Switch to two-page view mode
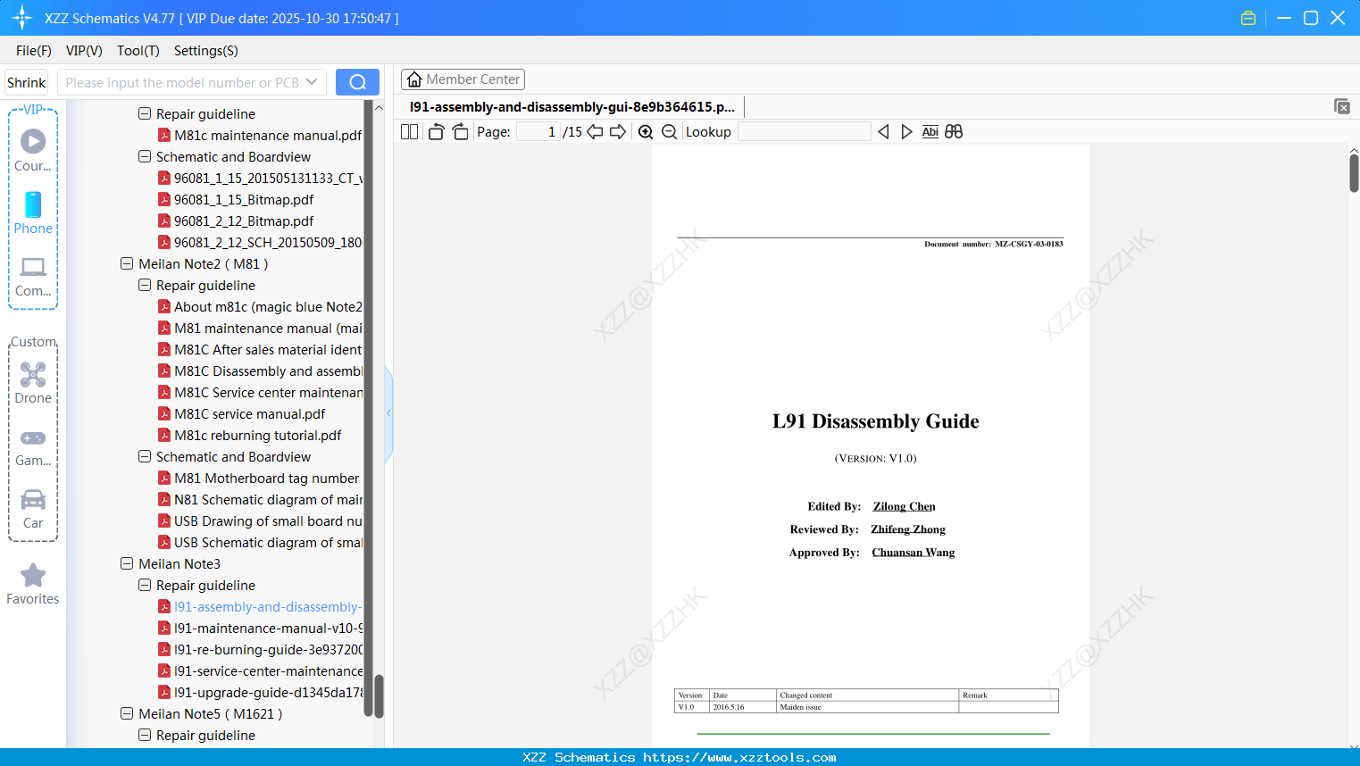 [408, 131]
